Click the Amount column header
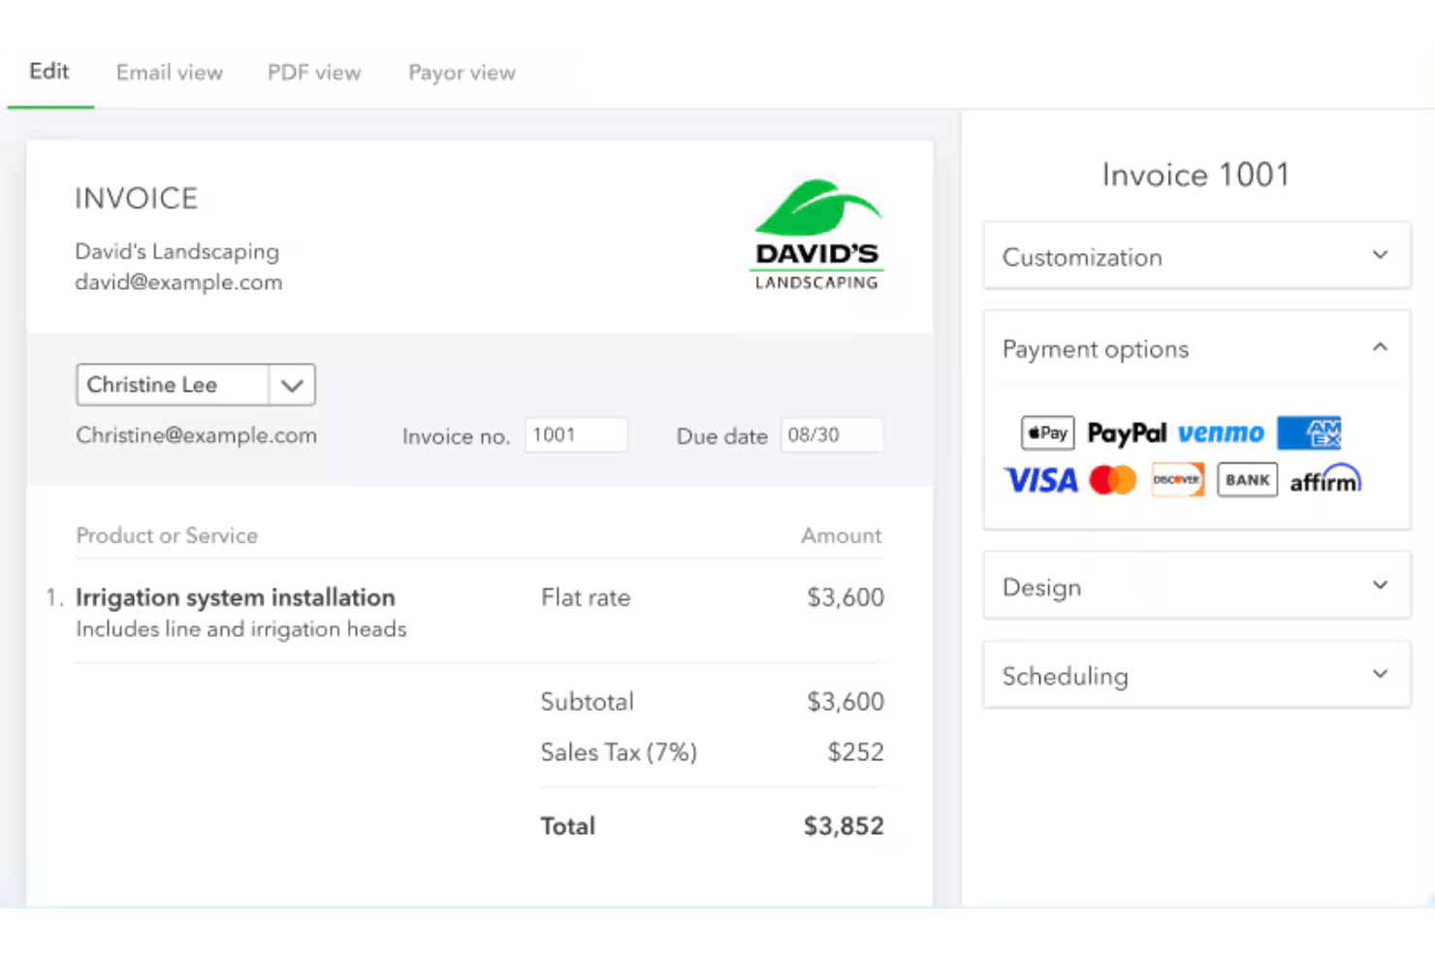The height and width of the screenshot is (957, 1435). 842,535
